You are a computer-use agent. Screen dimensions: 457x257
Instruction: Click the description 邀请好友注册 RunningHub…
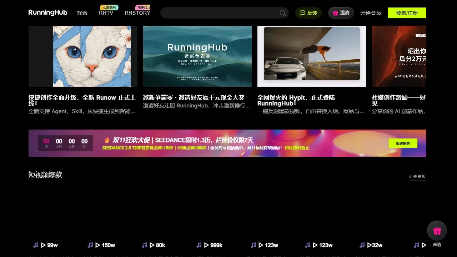(196, 106)
